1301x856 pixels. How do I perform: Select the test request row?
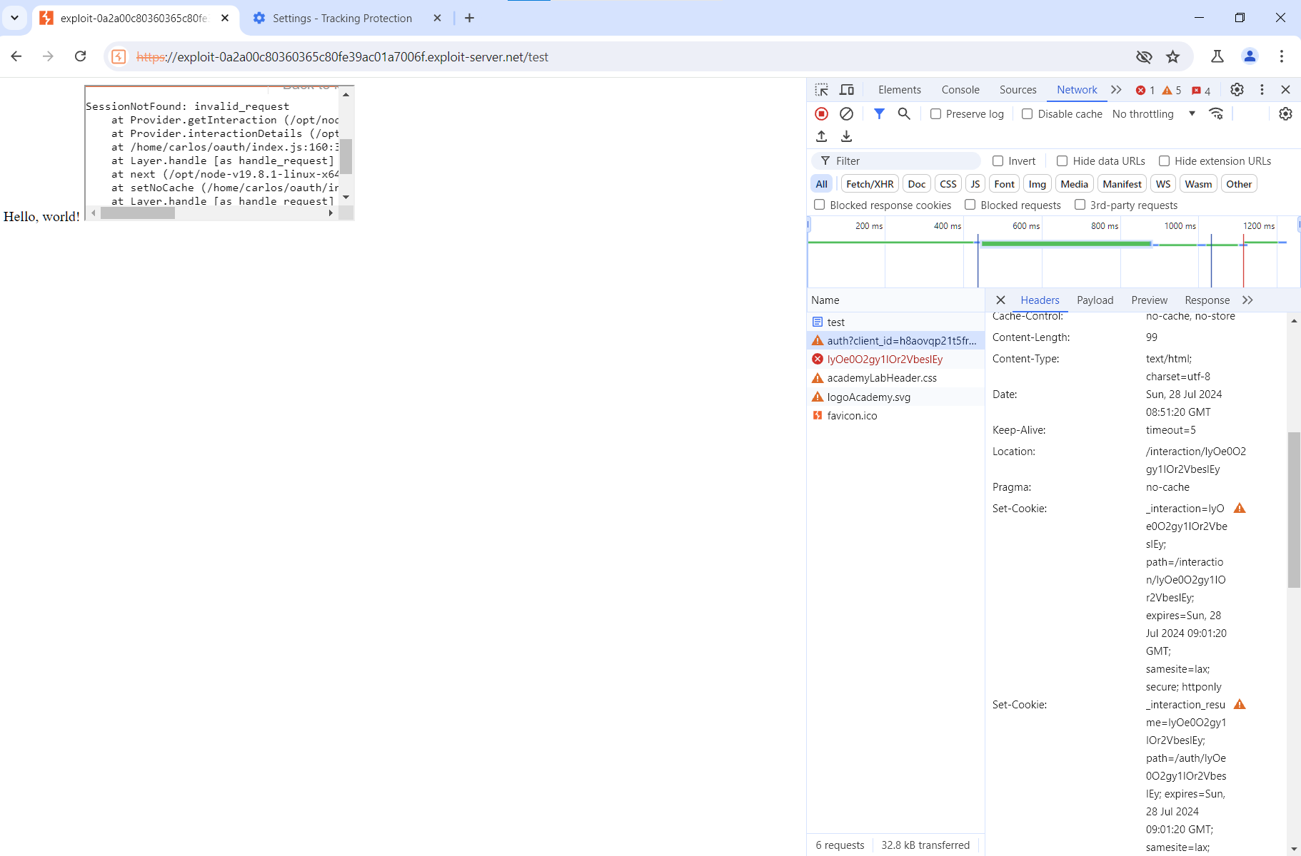tap(895, 322)
